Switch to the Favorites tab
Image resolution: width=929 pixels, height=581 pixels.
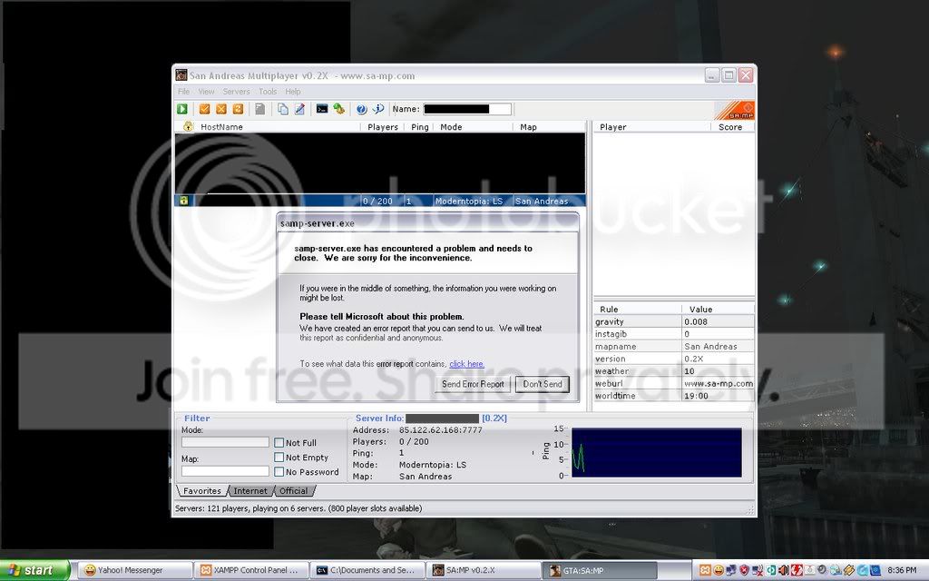(202, 491)
